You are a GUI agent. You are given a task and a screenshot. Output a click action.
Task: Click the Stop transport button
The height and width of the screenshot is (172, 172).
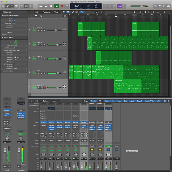coord(51,6)
